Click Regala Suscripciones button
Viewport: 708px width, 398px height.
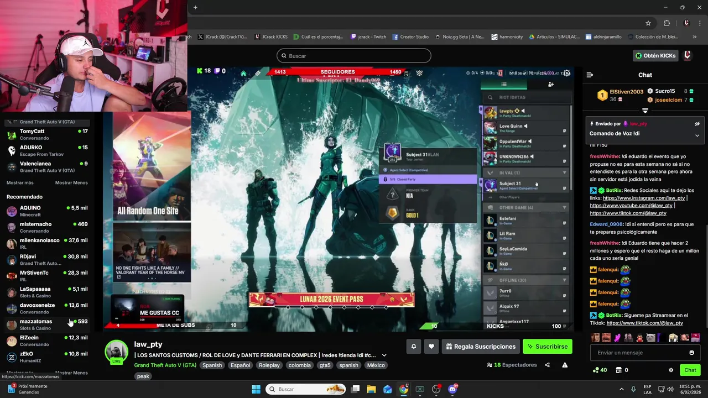pos(481,347)
